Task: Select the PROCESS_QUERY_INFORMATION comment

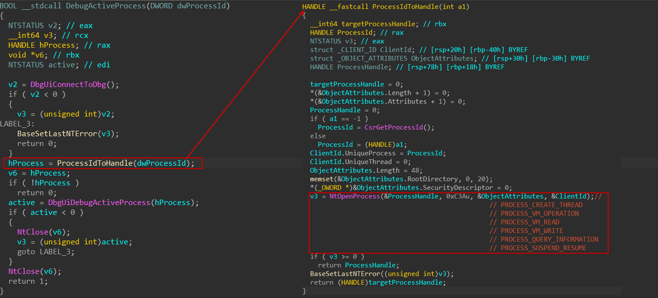Action: pyautogui.click(x=544, y=239)
